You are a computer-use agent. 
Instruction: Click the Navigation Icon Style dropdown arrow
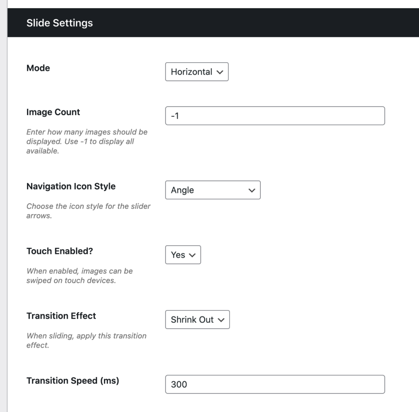click(251, 190)
